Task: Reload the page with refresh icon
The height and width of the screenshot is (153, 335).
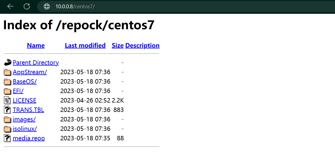Action: point(27,6)
